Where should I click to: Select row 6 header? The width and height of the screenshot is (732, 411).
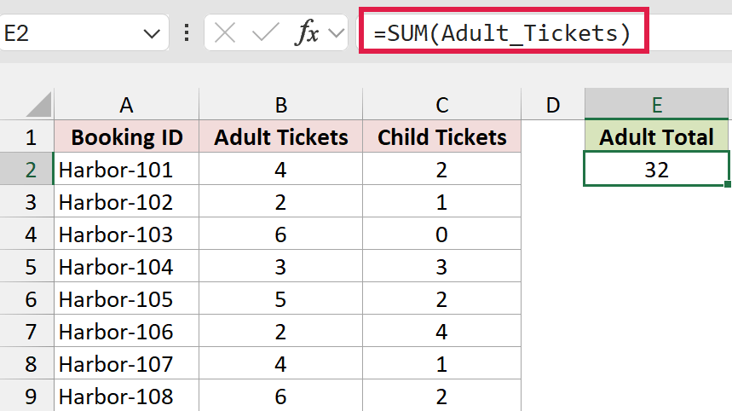coord(27,298)
